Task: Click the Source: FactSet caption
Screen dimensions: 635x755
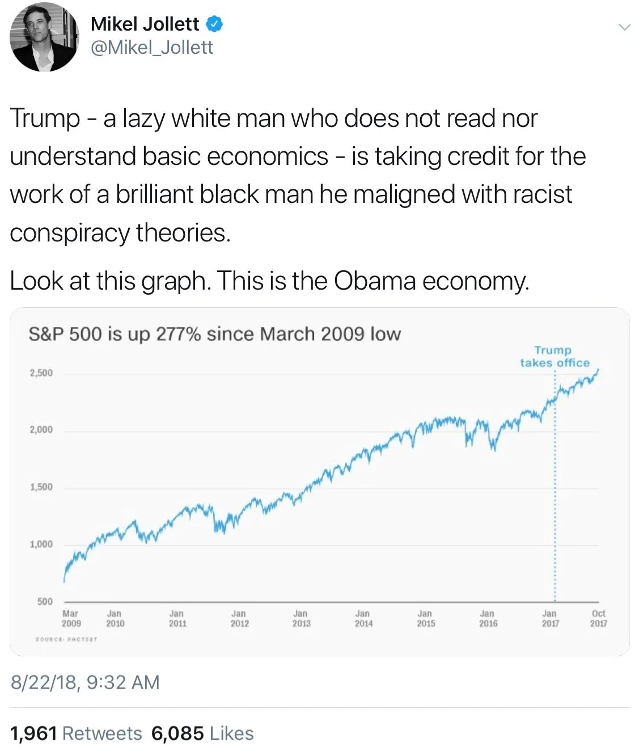Action: click(x=66, y=639)
